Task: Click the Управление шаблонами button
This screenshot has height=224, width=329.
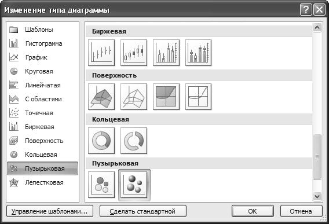Action: (50, 211)
